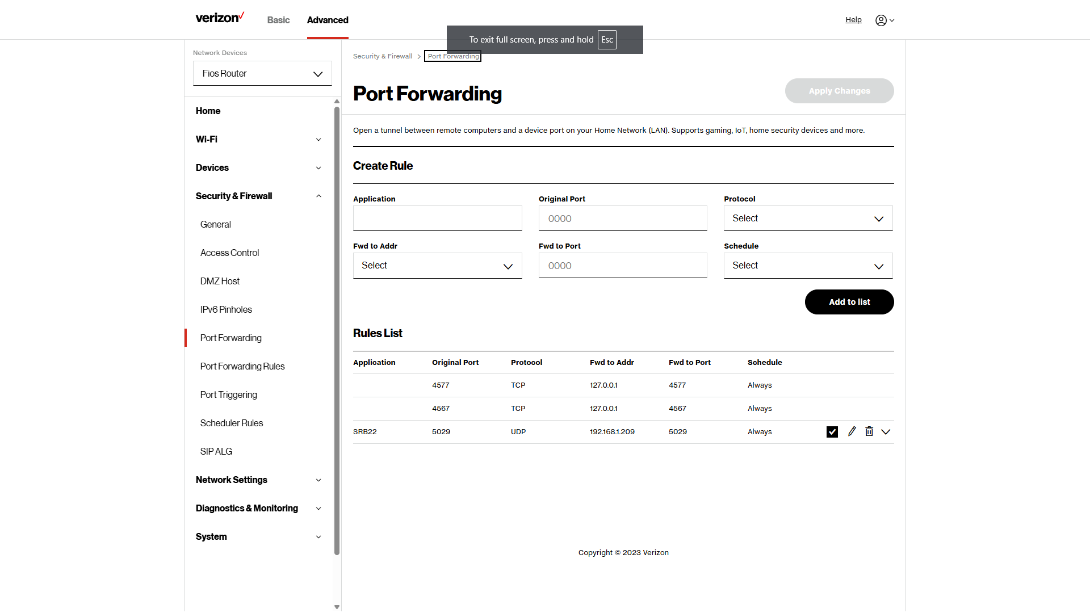Image resolution: width=1090 pixels, height=613 pixels.
Task: Open Port Triggering page
Action: (x=228, y=394)
